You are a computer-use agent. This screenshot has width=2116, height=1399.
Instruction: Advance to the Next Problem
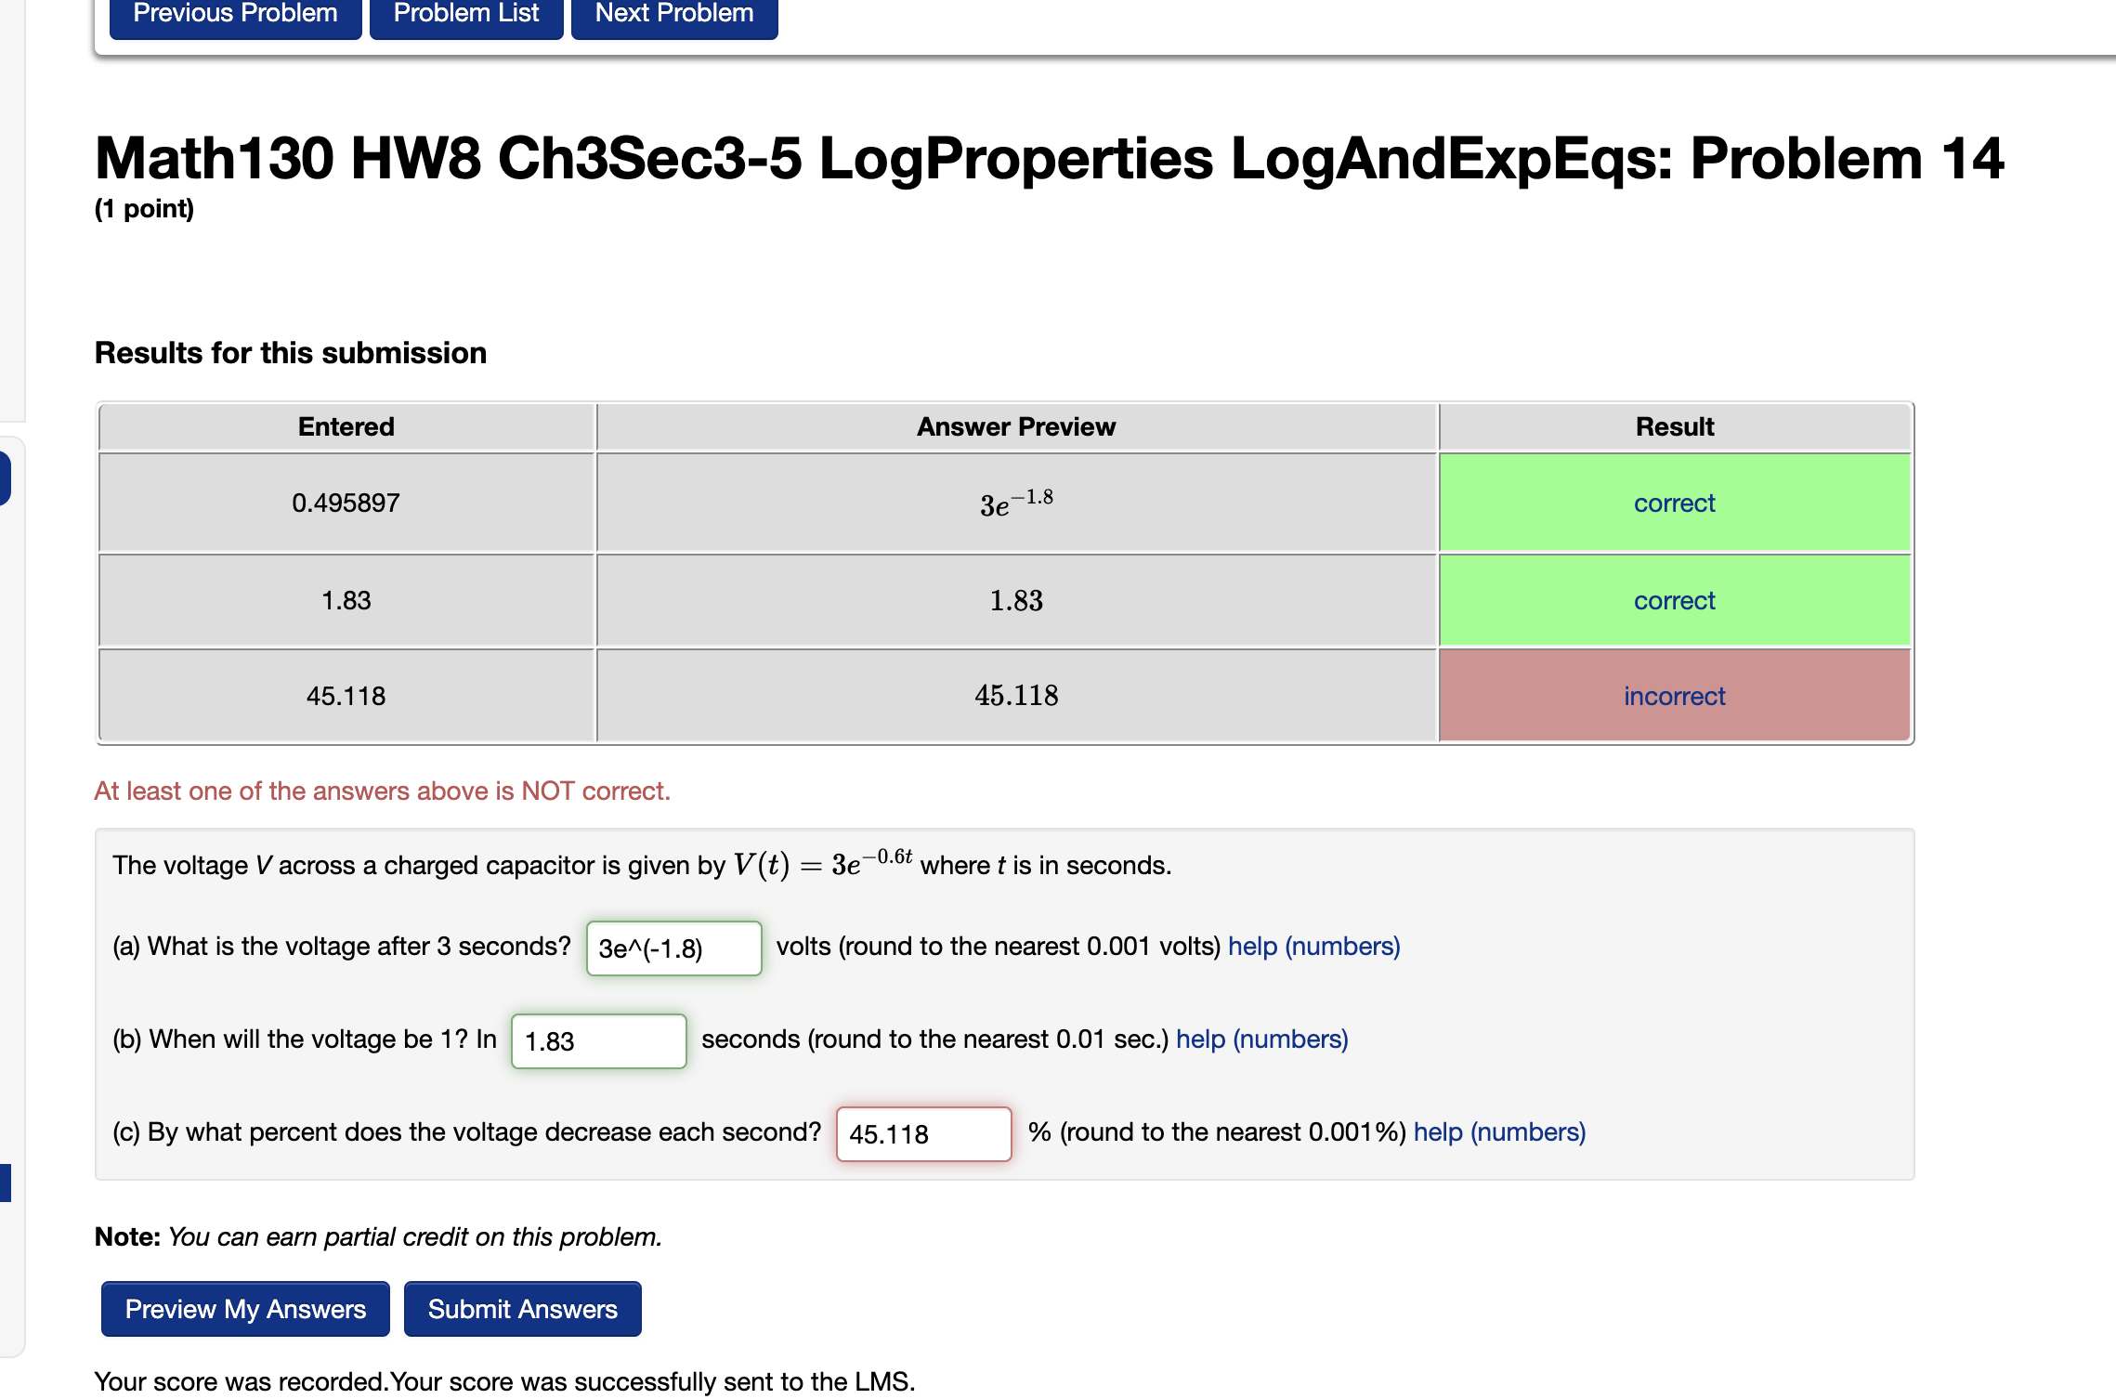pos(673,13)
